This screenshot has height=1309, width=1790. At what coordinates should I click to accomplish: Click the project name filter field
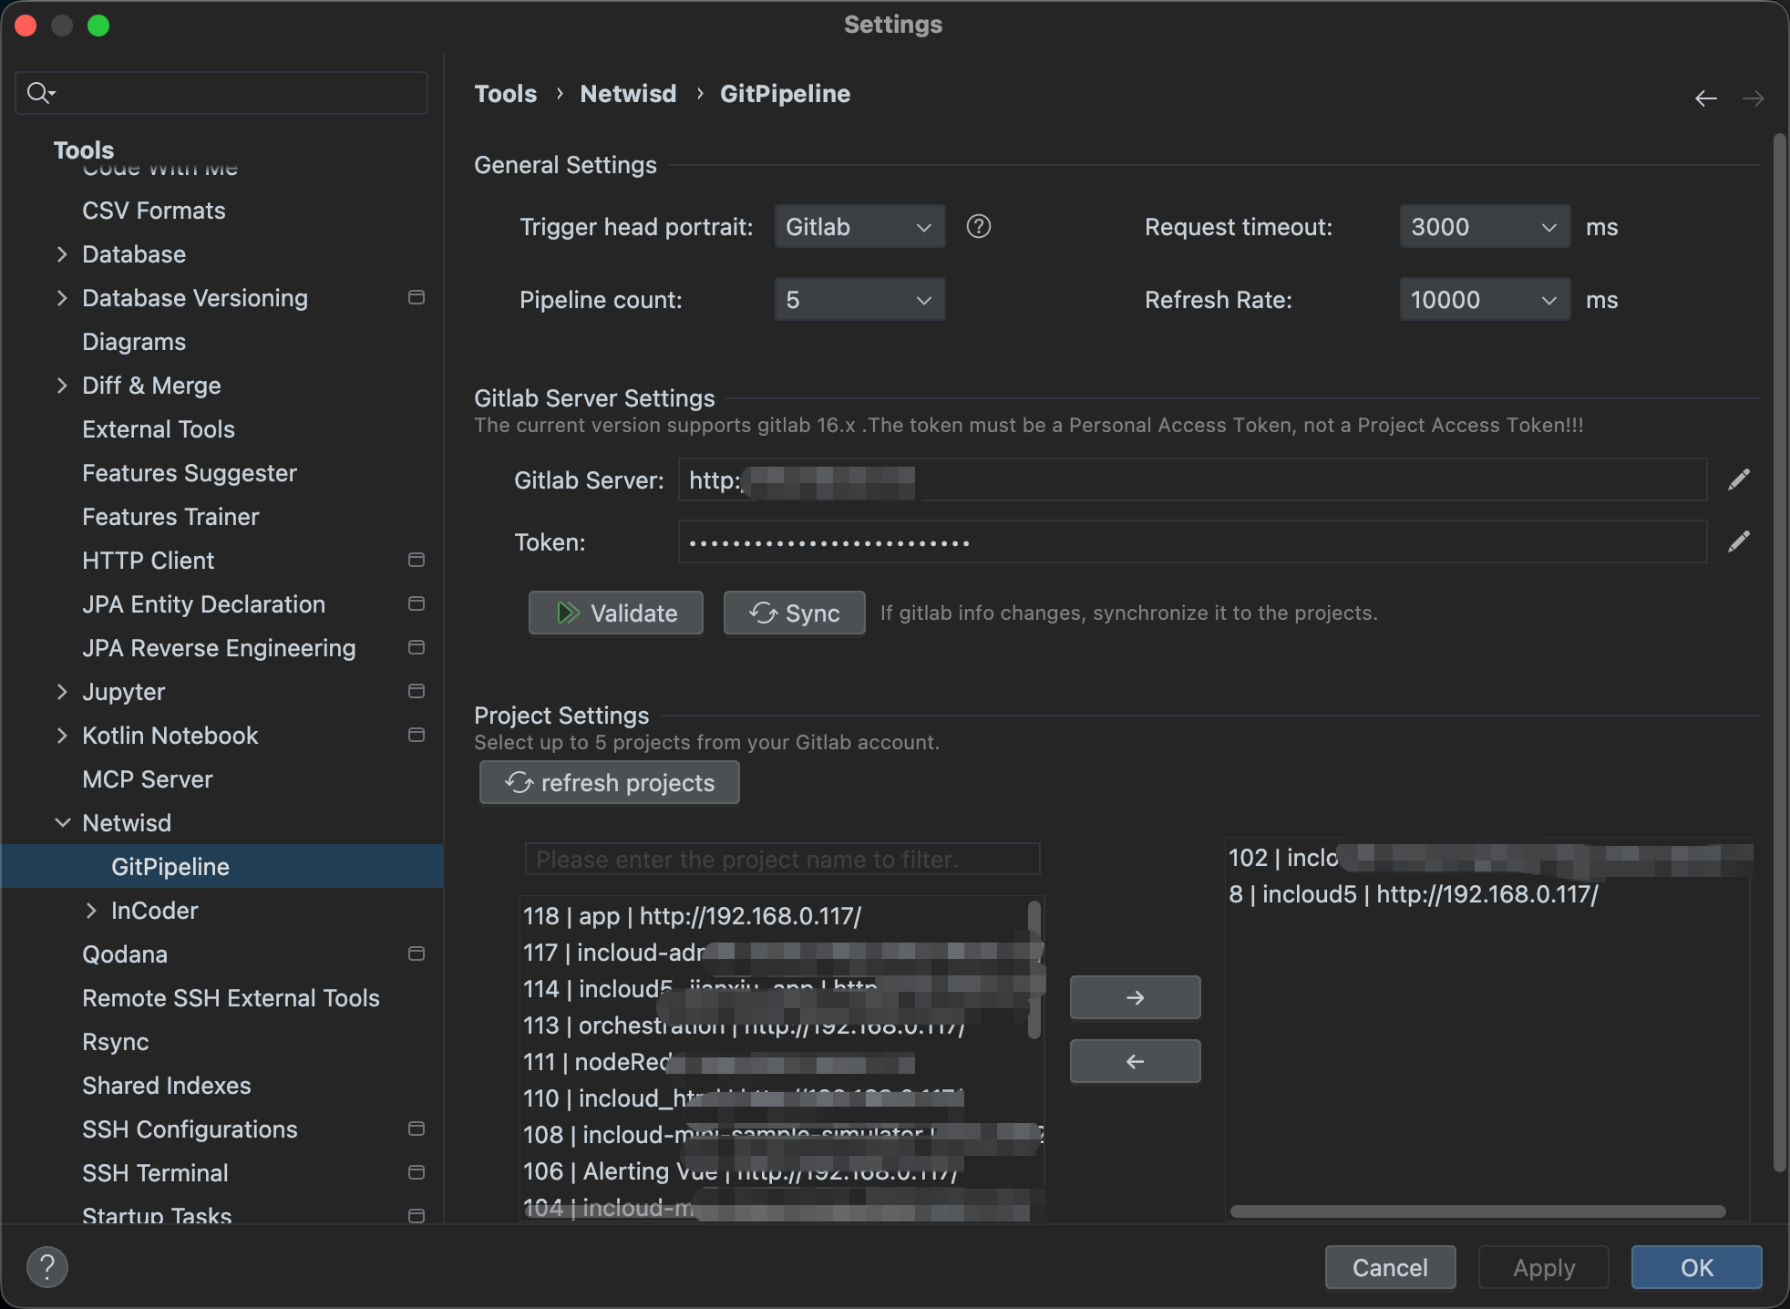click(x=782, y=860)
